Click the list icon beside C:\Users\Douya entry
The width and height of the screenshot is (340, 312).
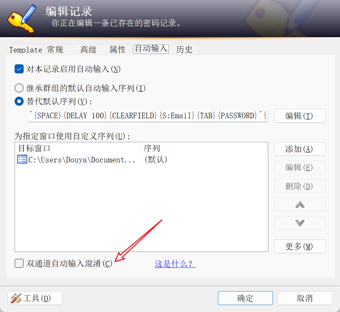pyautogui.click(x=22, y=159)
